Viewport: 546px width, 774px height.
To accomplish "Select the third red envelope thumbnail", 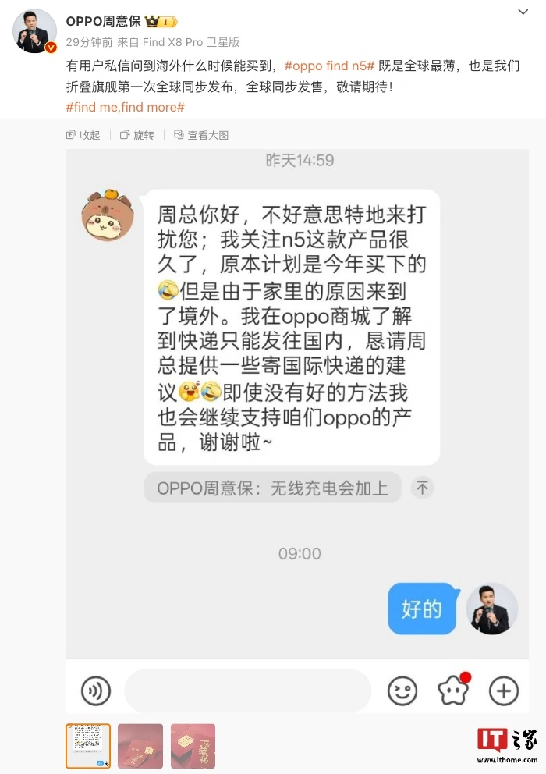I will (x=193, y=746).
